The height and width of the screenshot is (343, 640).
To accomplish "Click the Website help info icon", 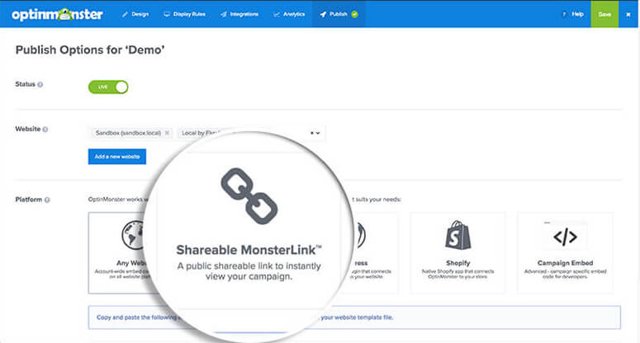I will 45,129.
